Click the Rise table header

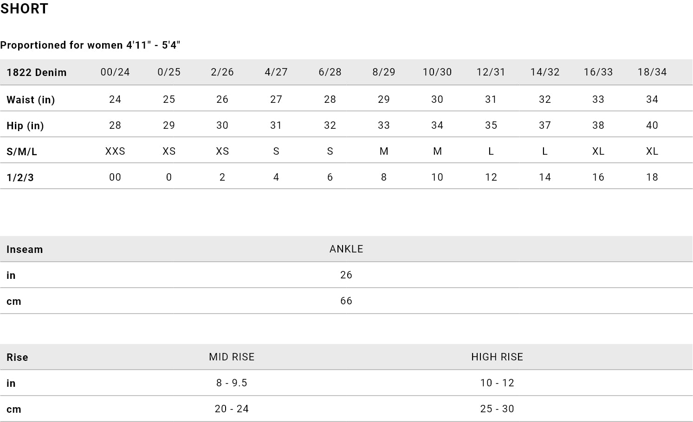17,358
